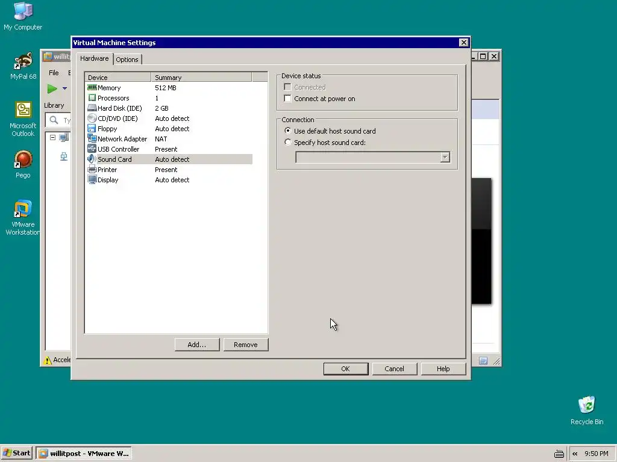Click the 9:50 PM taskbar clock
This screenshot has height=462, width=617.
point(596,454)
